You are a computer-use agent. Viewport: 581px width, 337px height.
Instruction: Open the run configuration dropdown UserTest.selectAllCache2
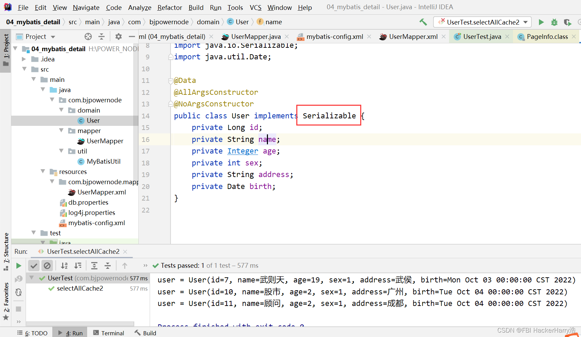tap(483, 22)
